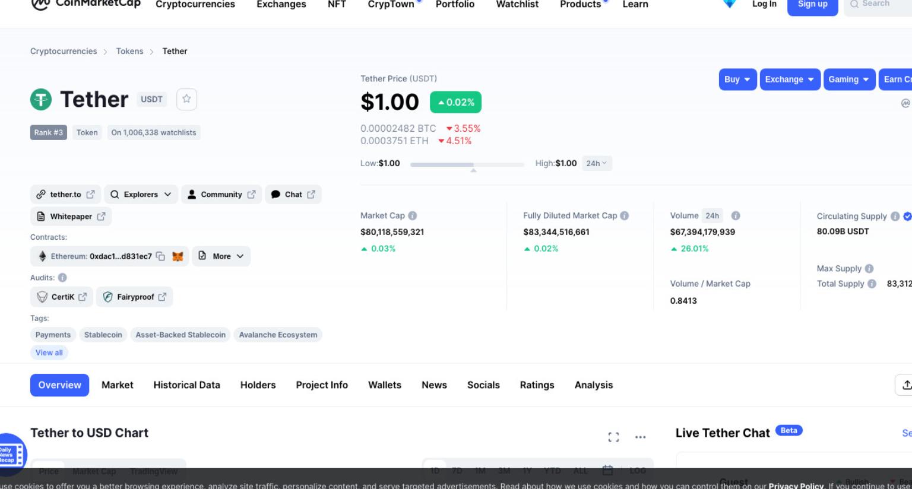Image resolution: width=912 pixels, height=489 pixels.
Task: Open the Community link
Action: pyautogui.click(x=221, y=194)
